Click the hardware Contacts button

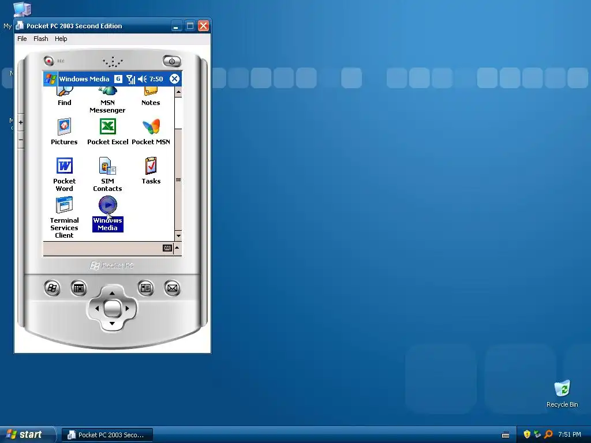tap(145, 288)
